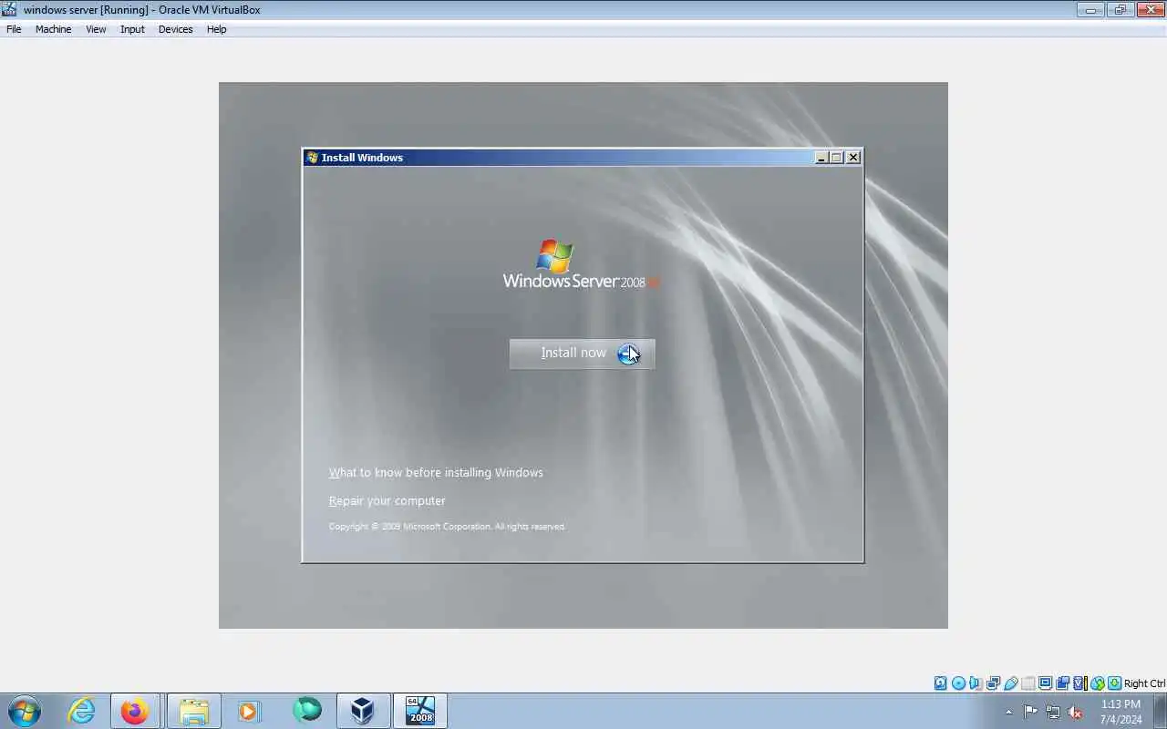Click the 2008 VM taskbar icon
The image size is (1167, 729).
tap(420, 711)
